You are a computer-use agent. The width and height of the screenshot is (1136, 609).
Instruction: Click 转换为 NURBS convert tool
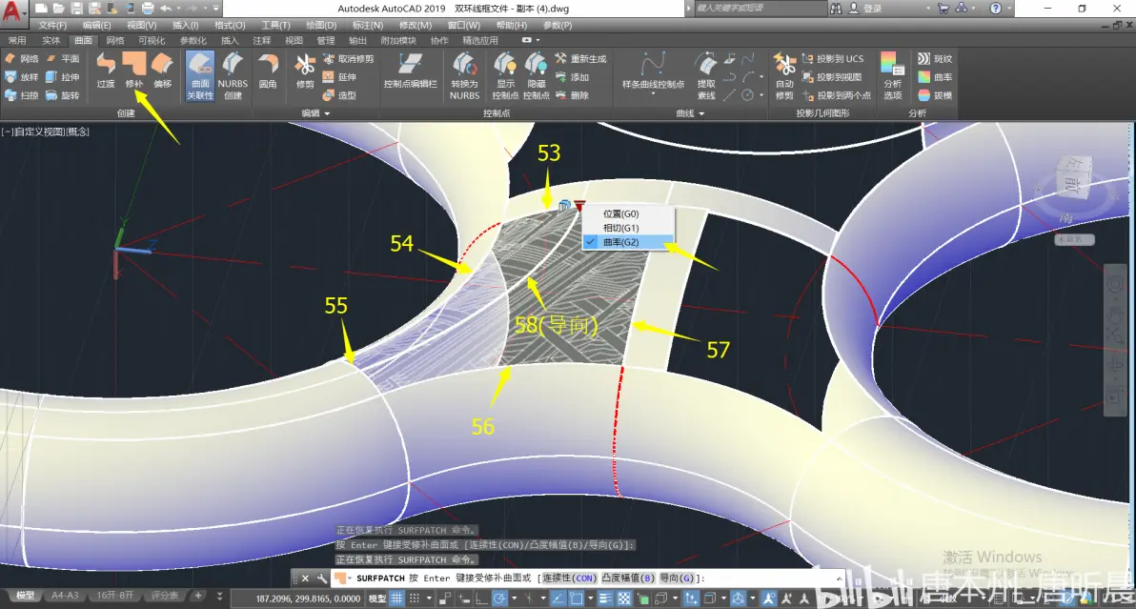tap(464, 75)
